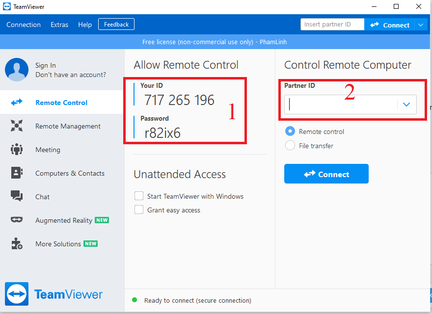Click the NEW badge next to Augmented Reality
The image size is (432, 314).
point(102,220)
